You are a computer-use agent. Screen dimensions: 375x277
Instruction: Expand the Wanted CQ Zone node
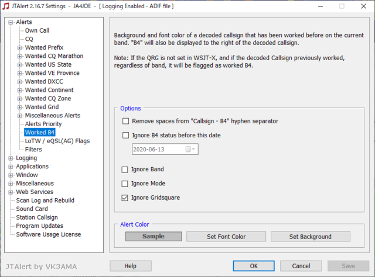[x=19, y=99]
